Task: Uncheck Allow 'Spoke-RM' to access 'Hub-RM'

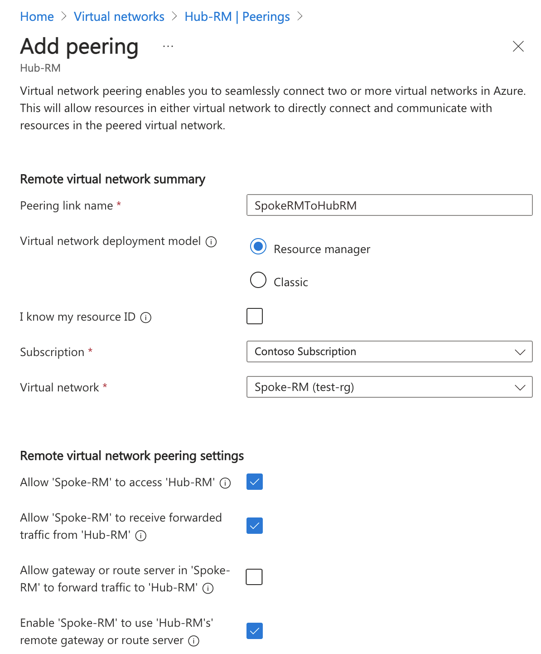Action: pos(255,482)
